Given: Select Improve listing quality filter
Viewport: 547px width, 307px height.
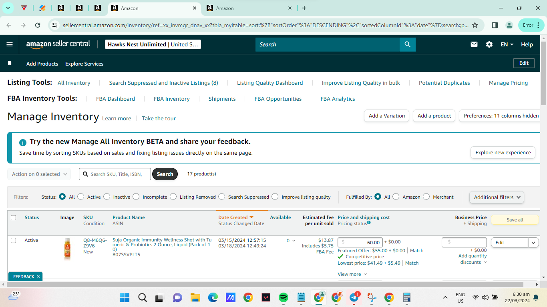Looking at the screenshot, I should pyautogui.click(x=275, y=197).
